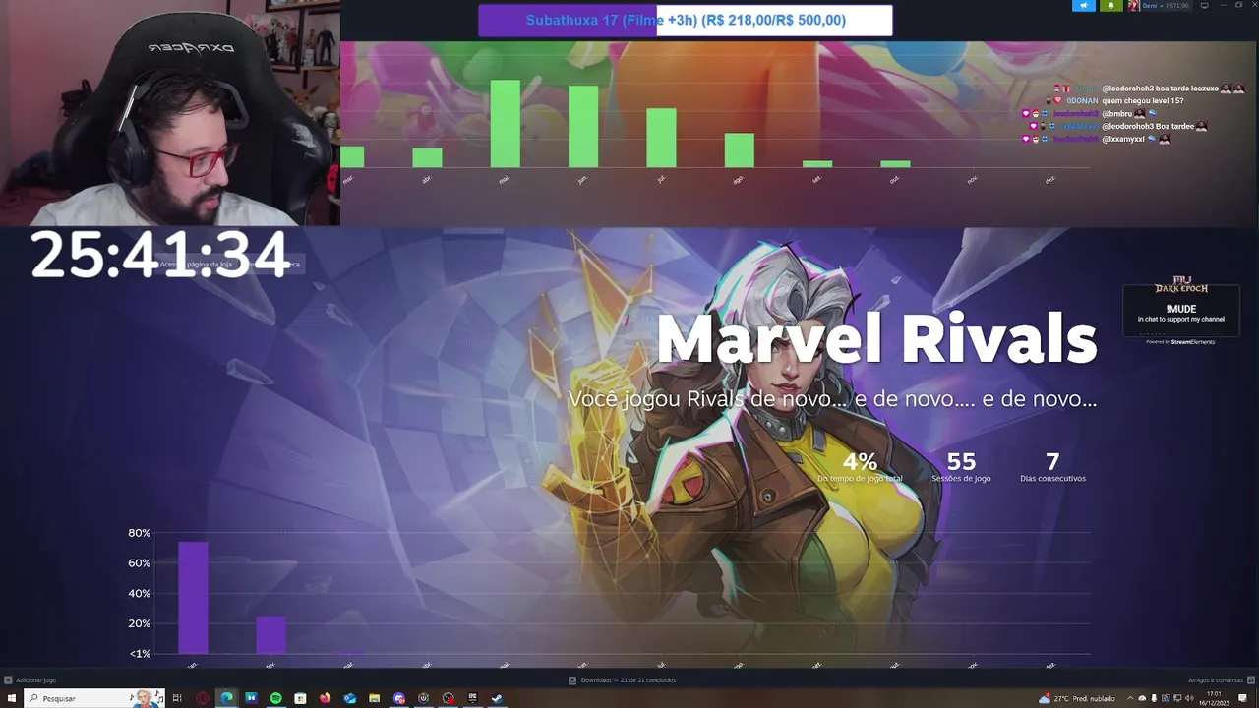Click the 25:41:34 stream timer

159,255
